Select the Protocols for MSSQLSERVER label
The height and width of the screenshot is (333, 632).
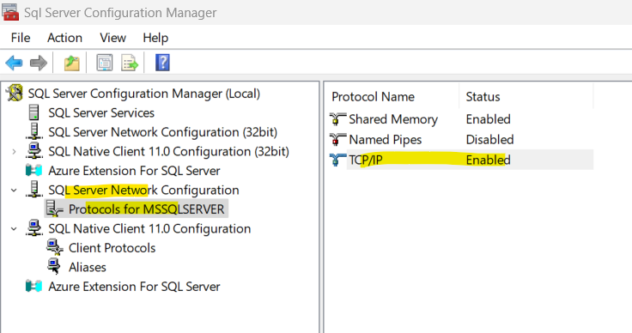tap(146, 209)
